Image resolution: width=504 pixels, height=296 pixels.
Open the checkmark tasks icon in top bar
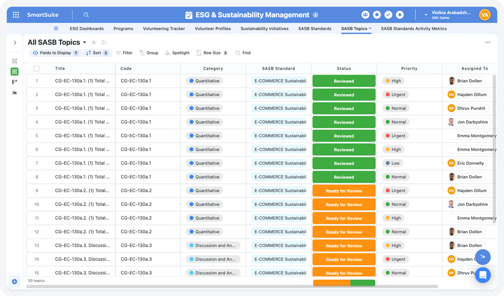point(388,15)
